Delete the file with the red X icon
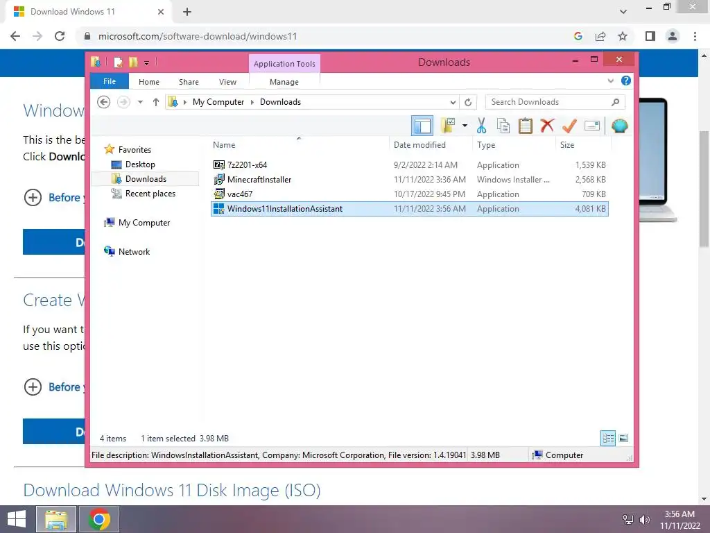Screen dimensions: 710x533 pyautogui.click(x=547, y=125)
